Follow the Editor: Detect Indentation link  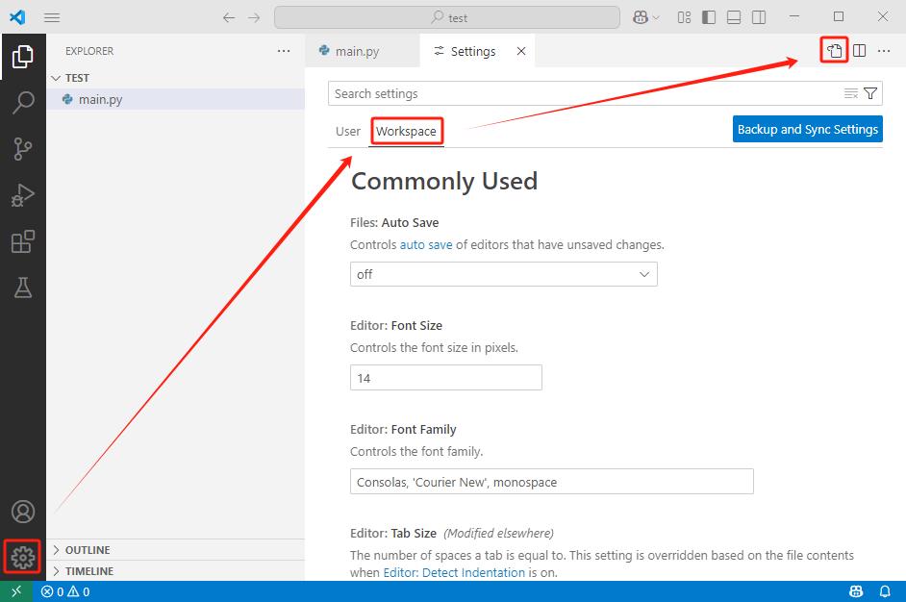454,572
